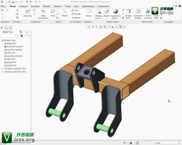182x145 pixels.
Task: Start the Sketch tool
Action: point(65,13)
